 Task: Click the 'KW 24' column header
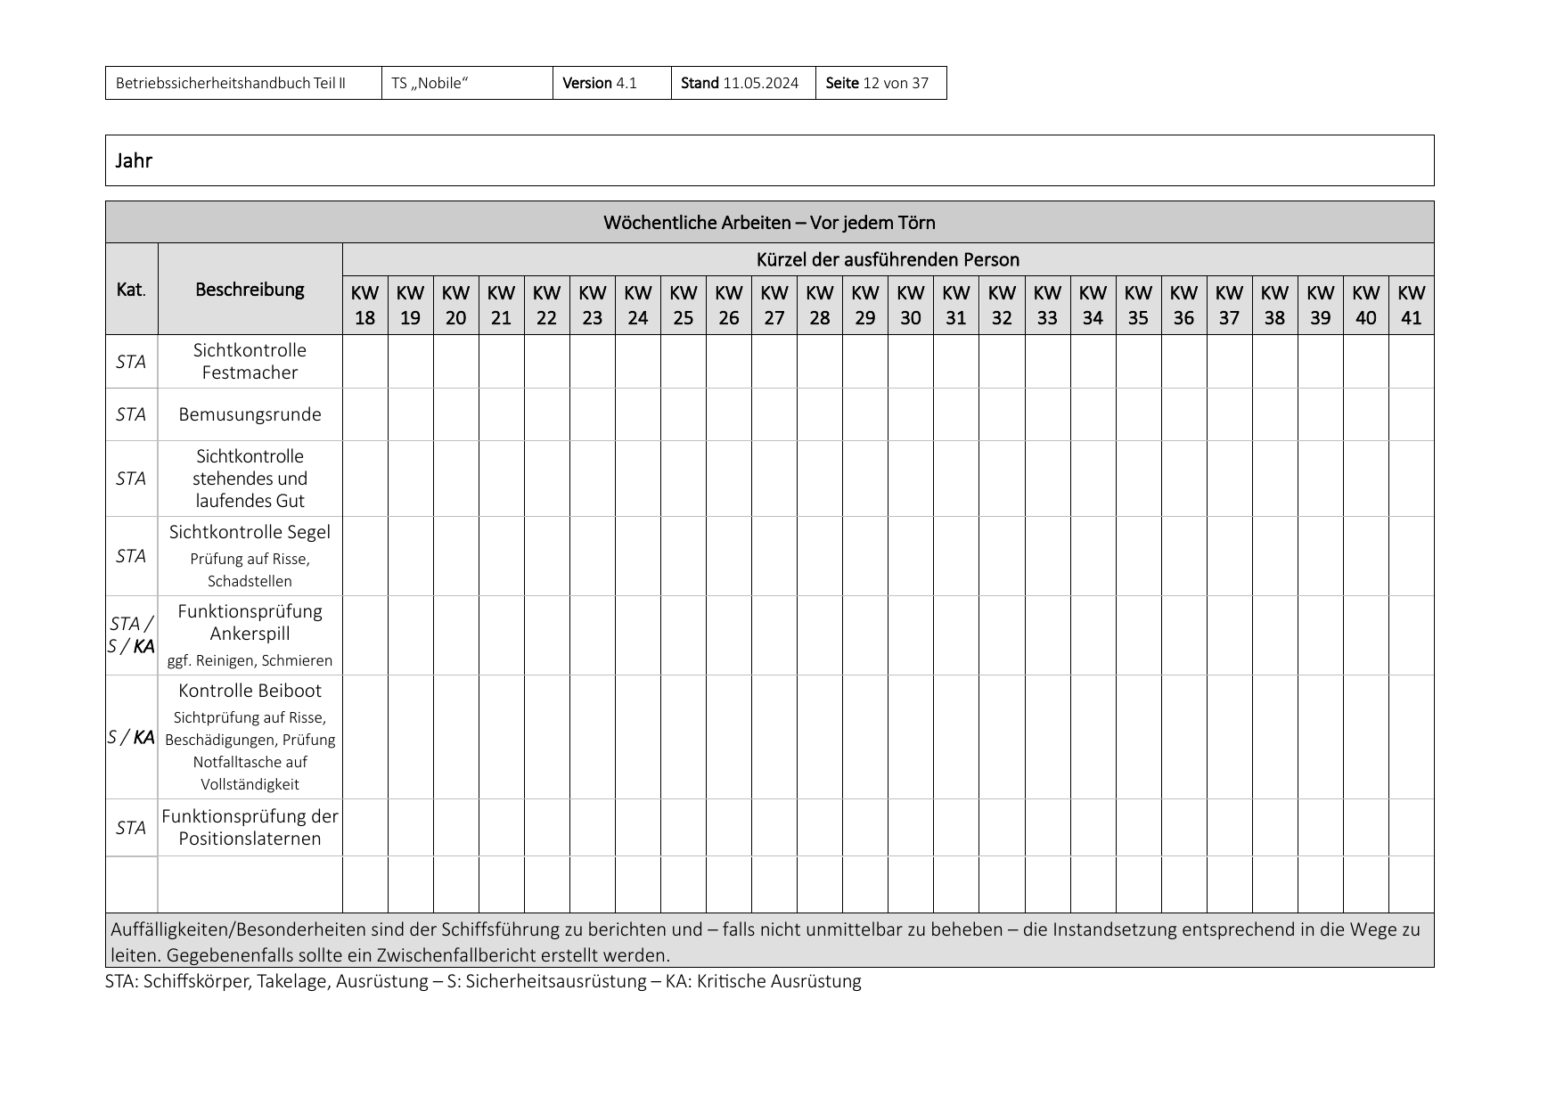(638, 306)
